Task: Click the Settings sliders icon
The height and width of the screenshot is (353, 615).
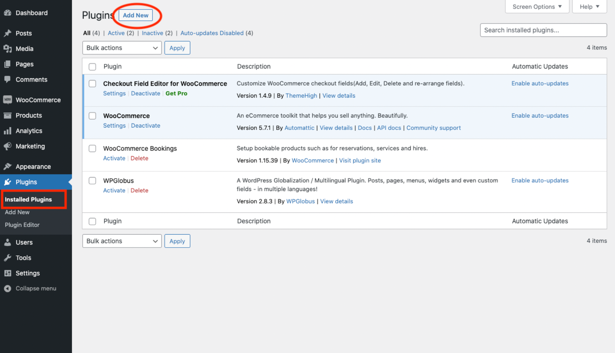Action: tap(7, 273)
